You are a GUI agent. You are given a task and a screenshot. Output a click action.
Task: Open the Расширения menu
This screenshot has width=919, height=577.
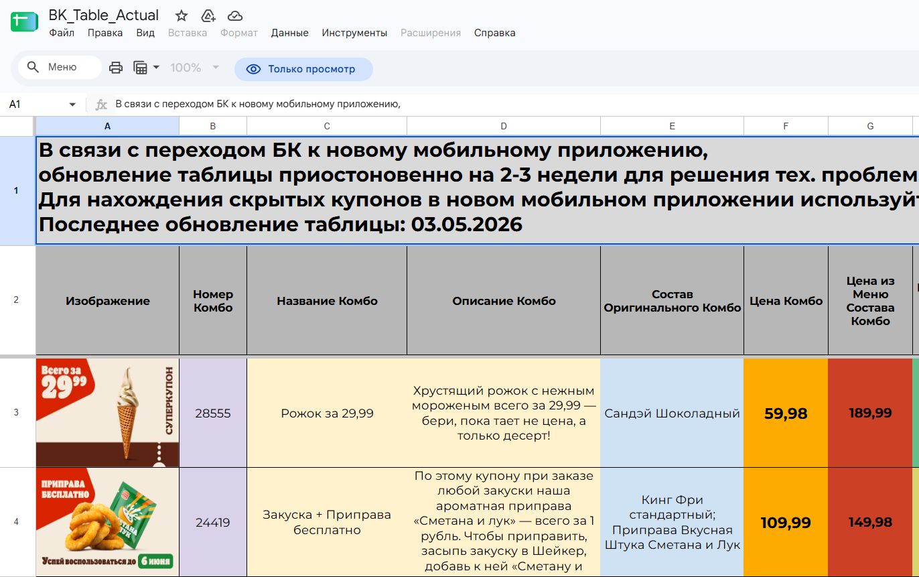point(431,33)
